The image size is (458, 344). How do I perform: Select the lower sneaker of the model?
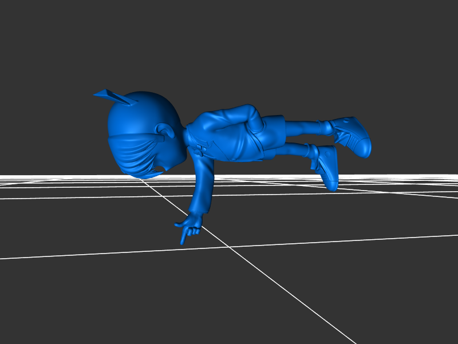pos(328,167)
